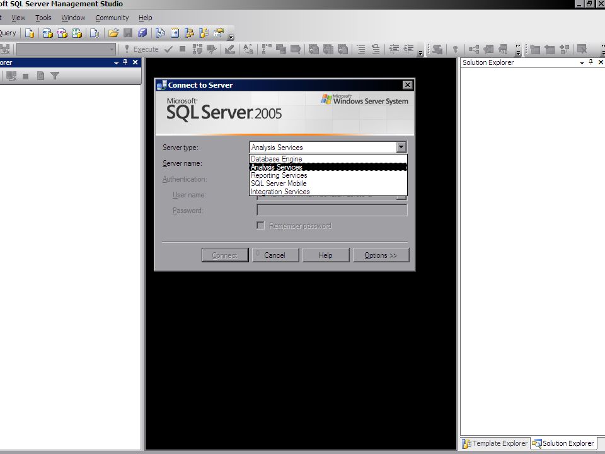Specify values for template parameters
This screenshot has width=605, height=454.
point(248,49)
